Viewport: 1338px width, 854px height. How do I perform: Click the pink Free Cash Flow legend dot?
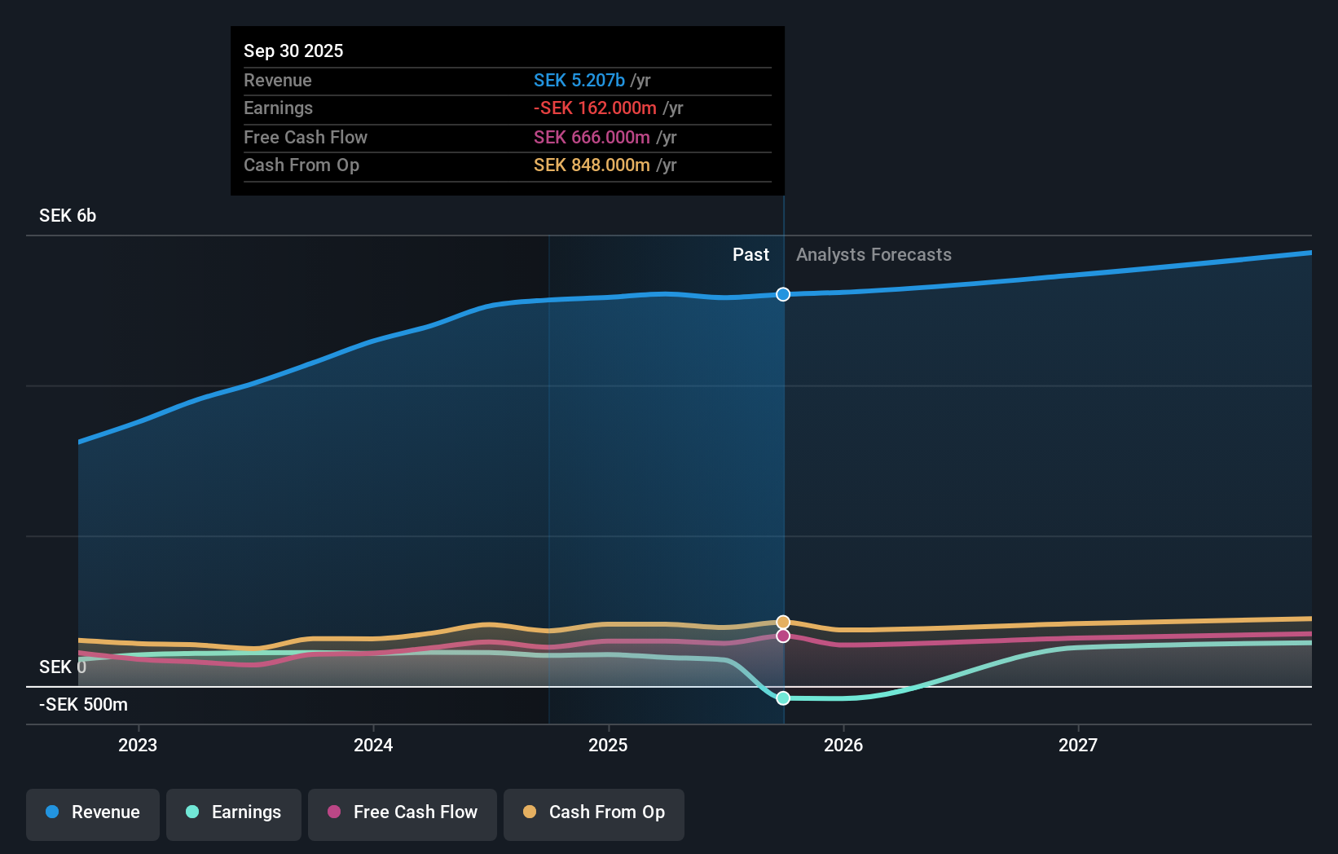point(334,812)
